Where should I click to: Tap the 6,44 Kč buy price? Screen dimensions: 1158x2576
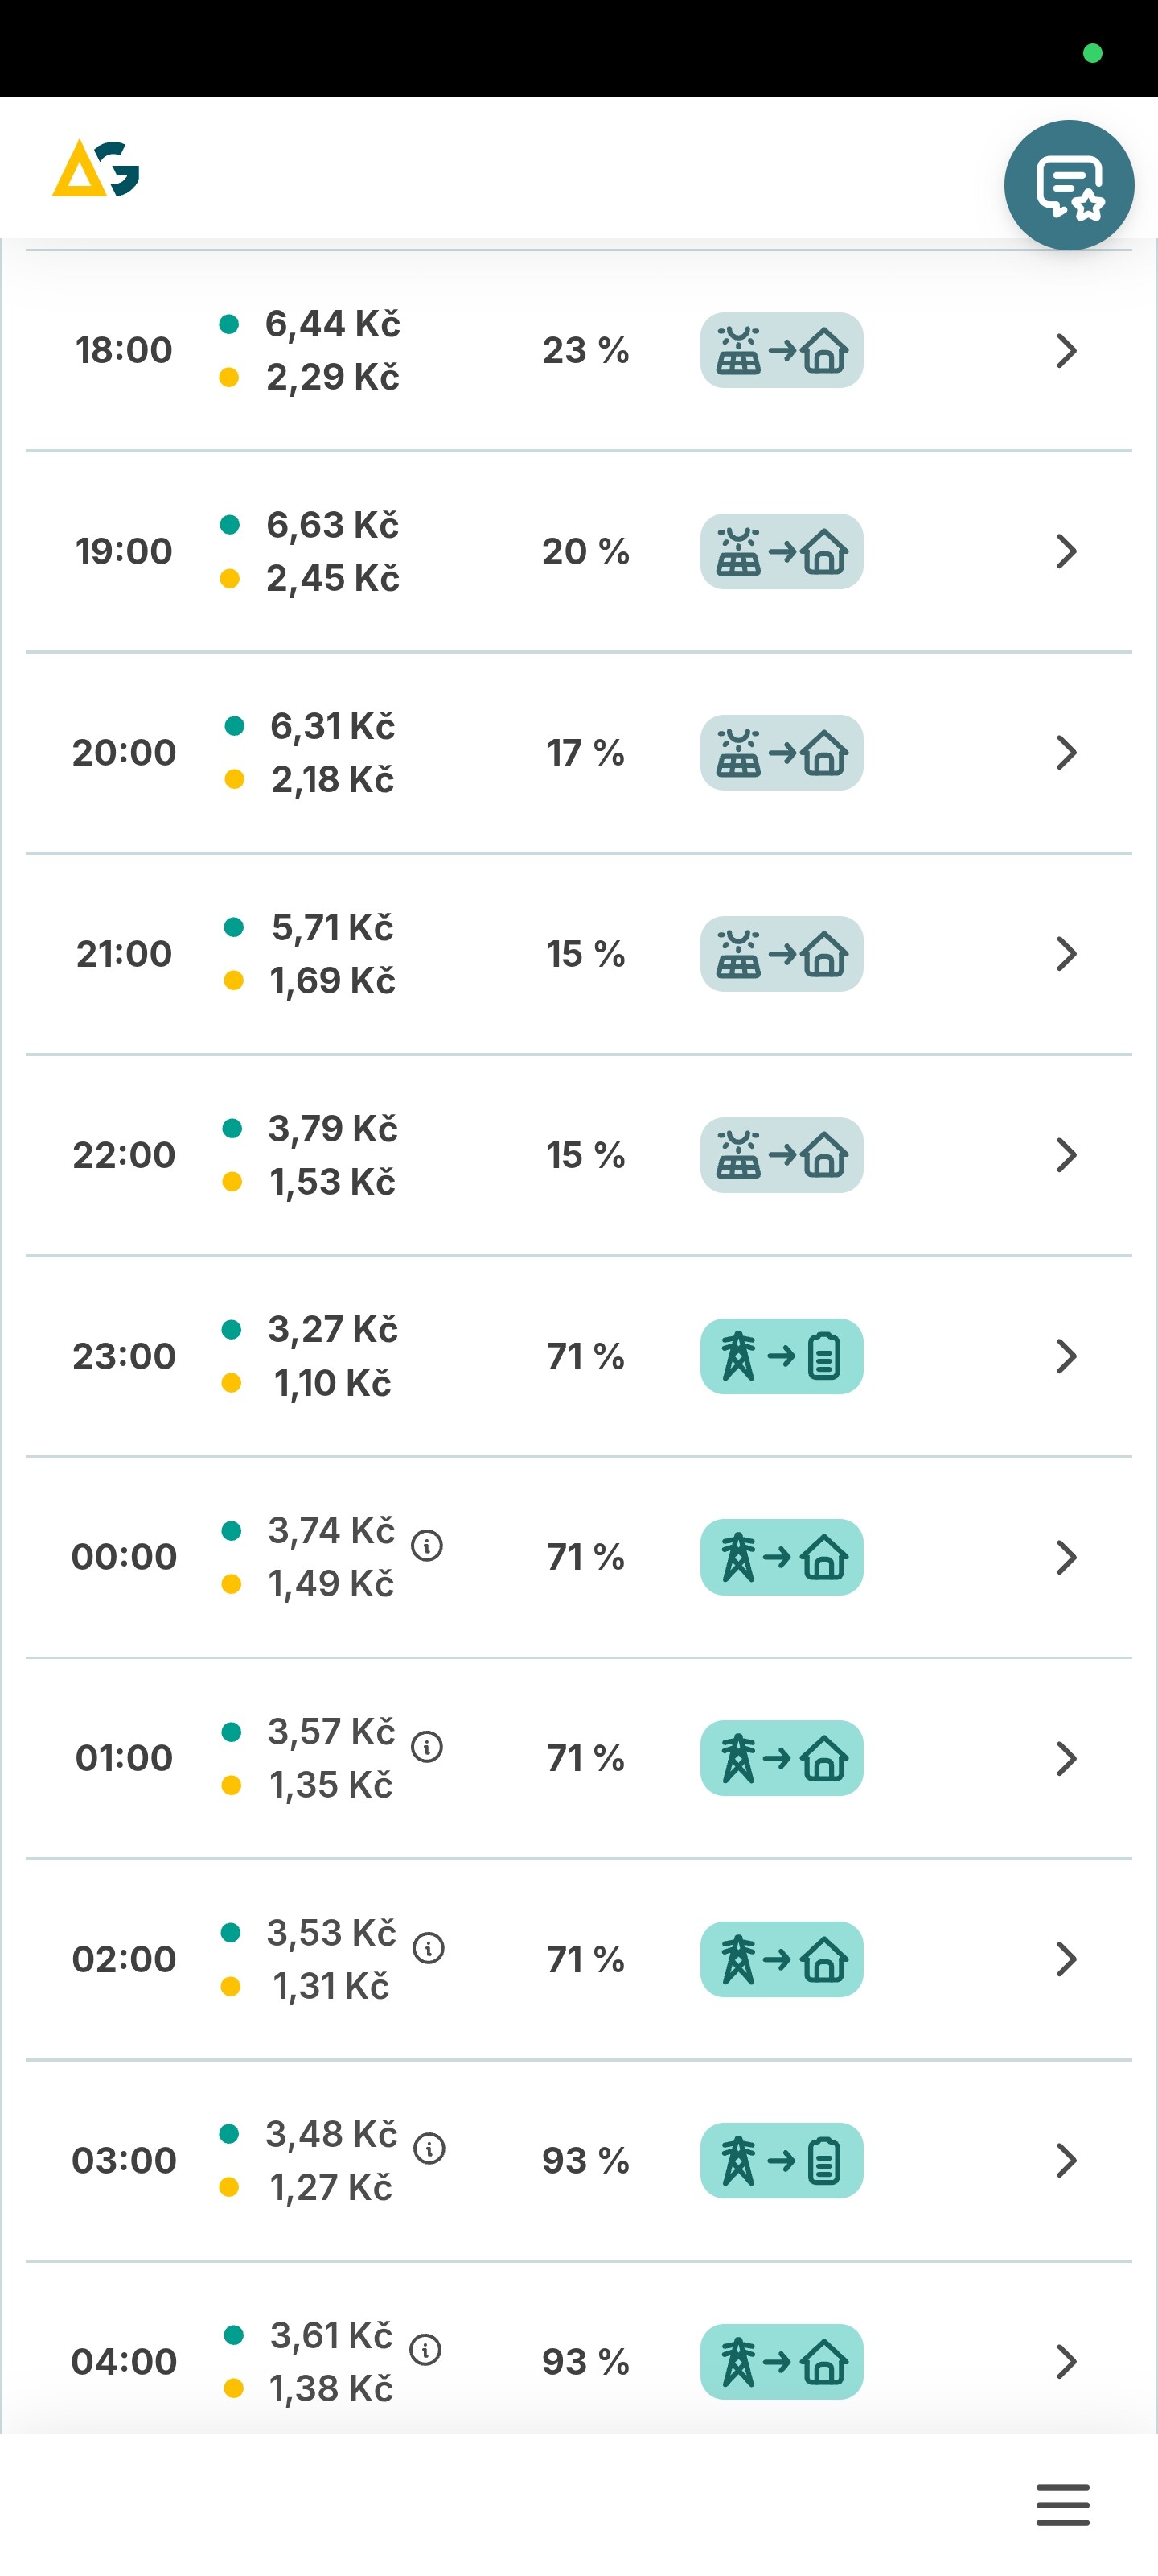(x=331, y=324)
